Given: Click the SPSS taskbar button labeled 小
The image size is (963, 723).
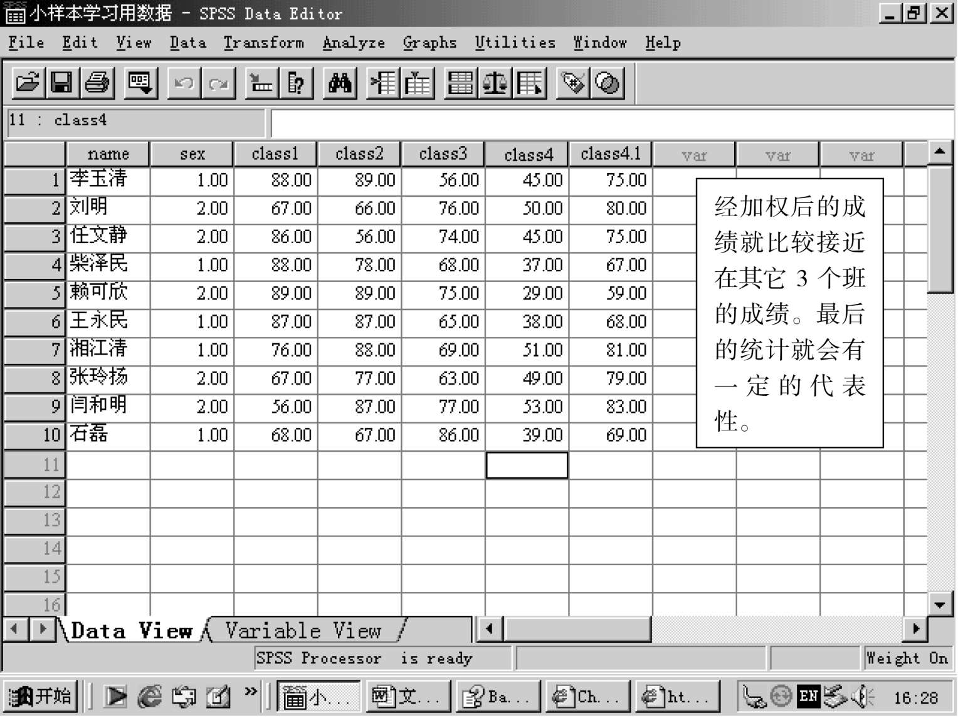Looking at the screenshot, I should 318,696.
